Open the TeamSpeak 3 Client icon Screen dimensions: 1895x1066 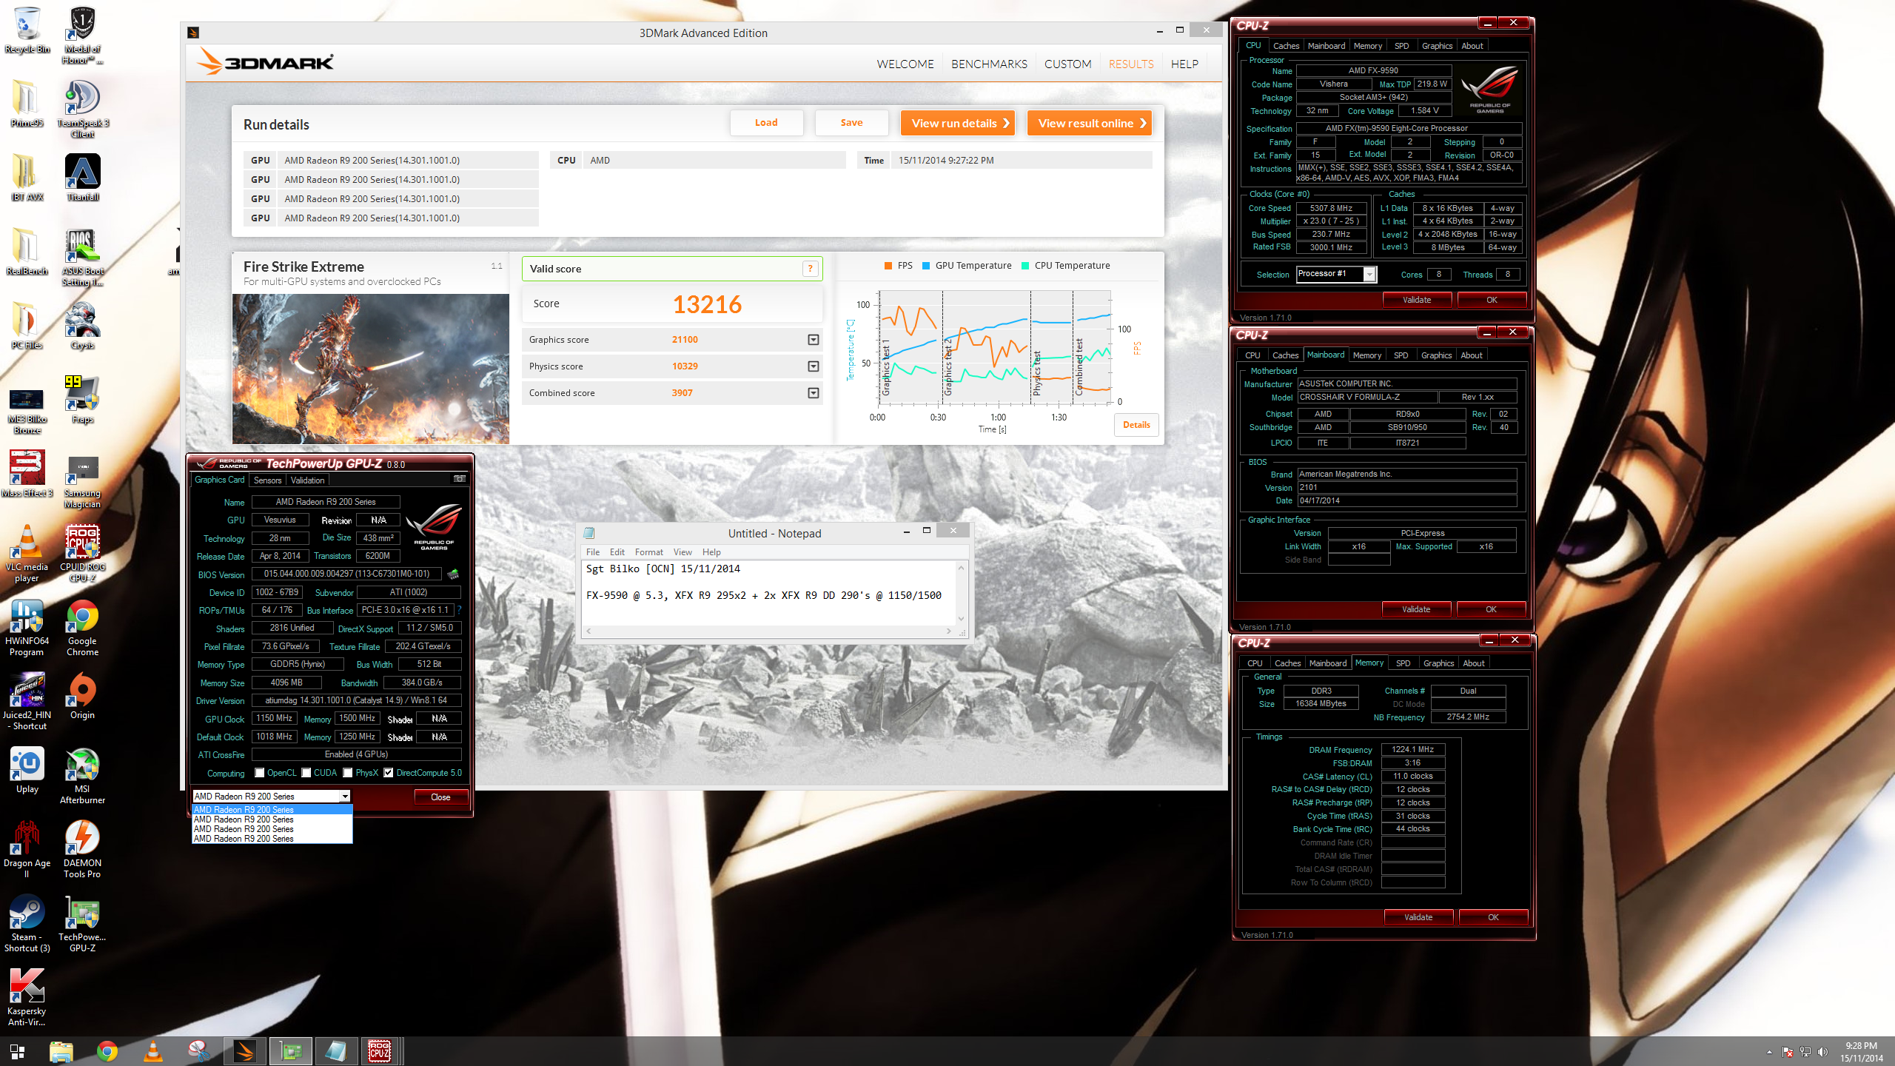pos(83,109)
